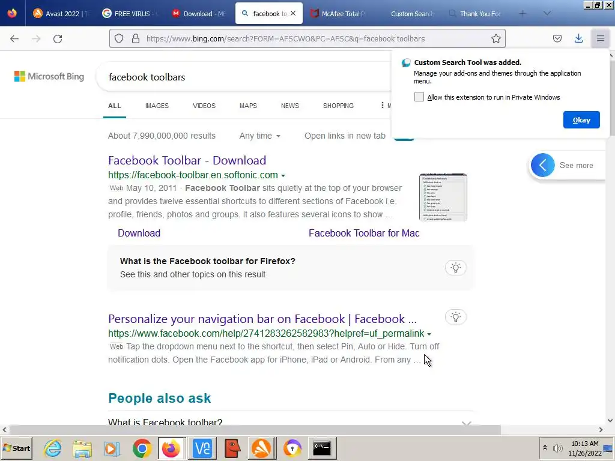
Task: View site security via the padlock icon
Action: pyautogui.click(x=136, y=38)
